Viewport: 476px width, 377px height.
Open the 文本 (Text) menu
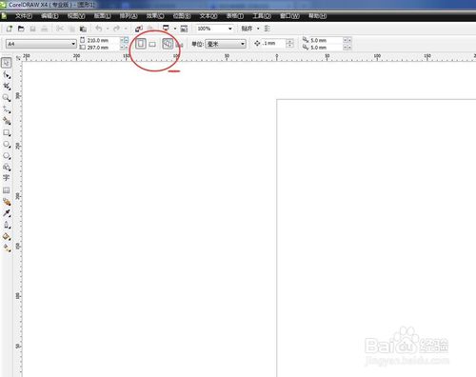[208, 16]
